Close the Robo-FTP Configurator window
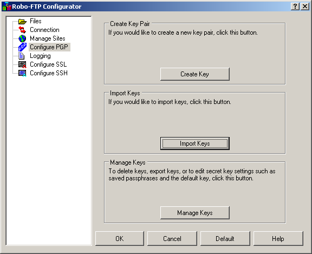Screen dimensions: 312x254 tap(305, 6)
